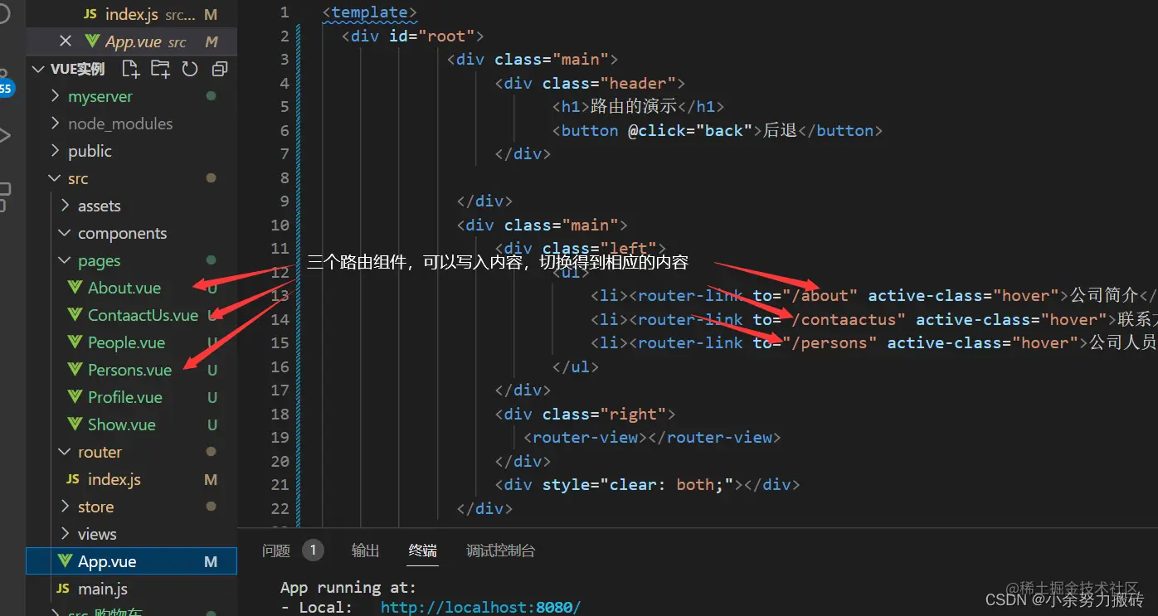Screen dimensions: 1158x616
Task: Collapse all folders with the collapse icon
Action: [220, 69]
